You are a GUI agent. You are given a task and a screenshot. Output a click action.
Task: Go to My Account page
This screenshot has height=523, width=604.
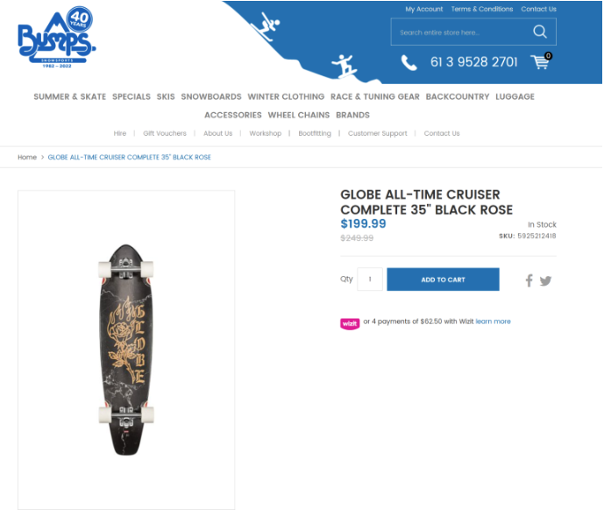pos(423,9)
